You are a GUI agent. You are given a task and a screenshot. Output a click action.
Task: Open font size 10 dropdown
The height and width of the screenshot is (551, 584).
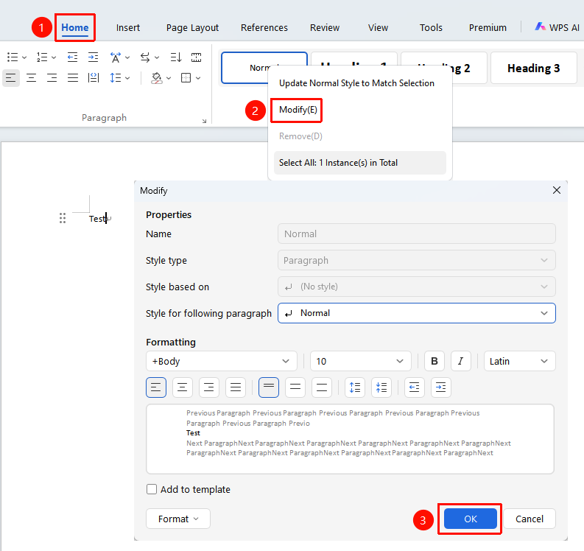pos(361,361)
